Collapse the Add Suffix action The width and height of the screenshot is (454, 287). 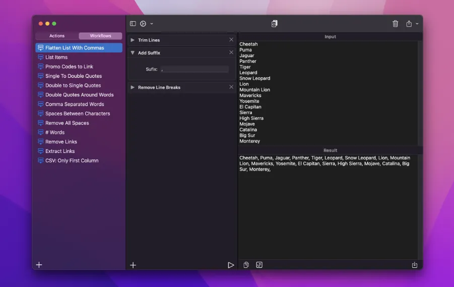pos(133,53)
